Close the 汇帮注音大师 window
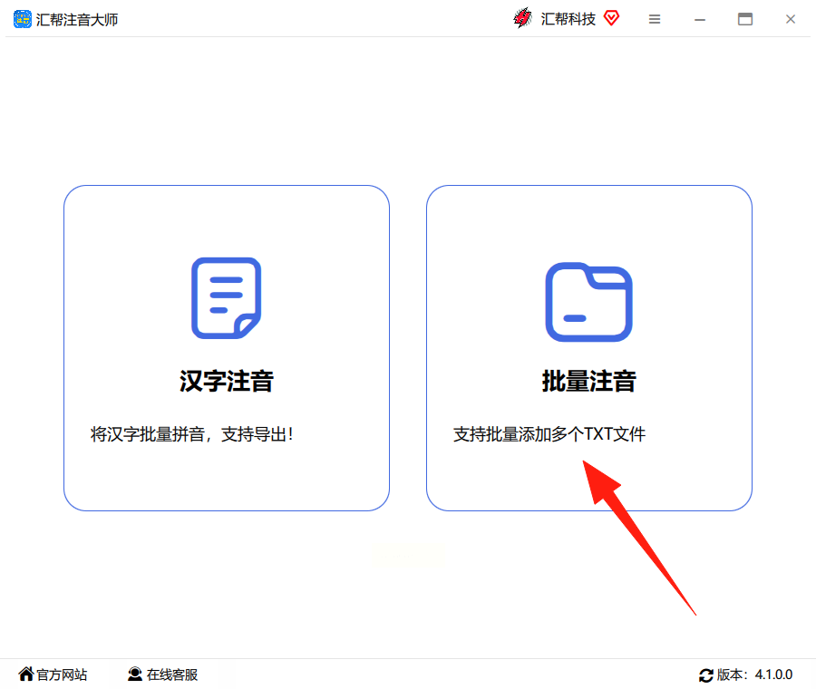 point(791,19)
